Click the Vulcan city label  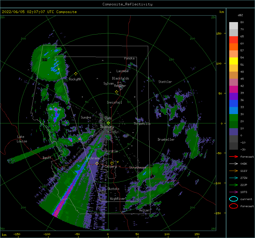click(144, 210)
